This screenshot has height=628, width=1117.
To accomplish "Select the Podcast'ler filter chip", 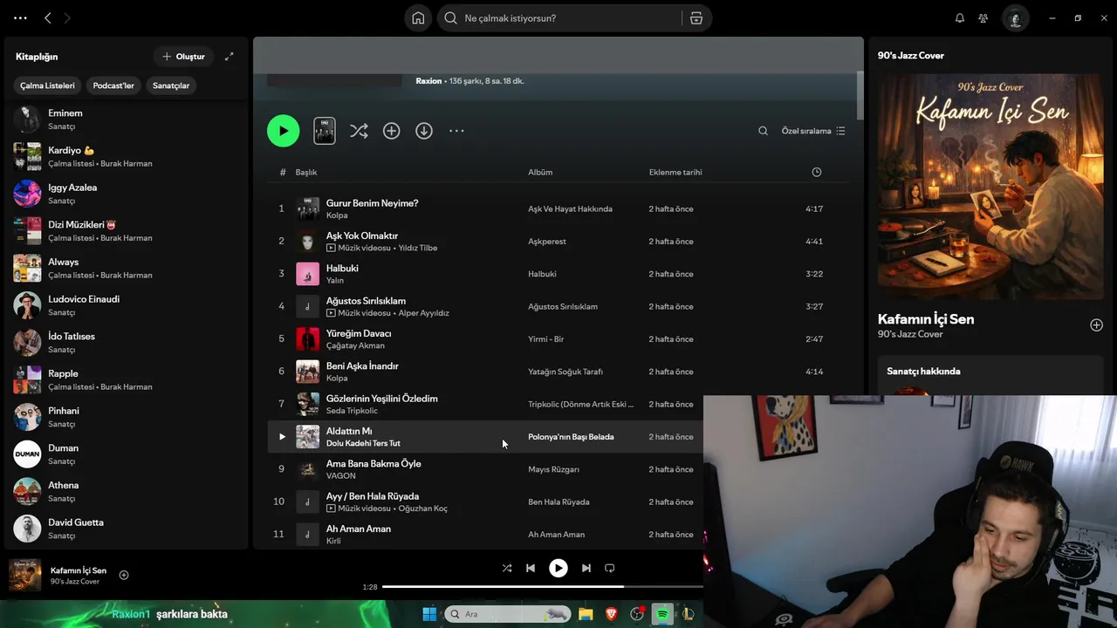I will pyautogui.click(x=113, y=85).
